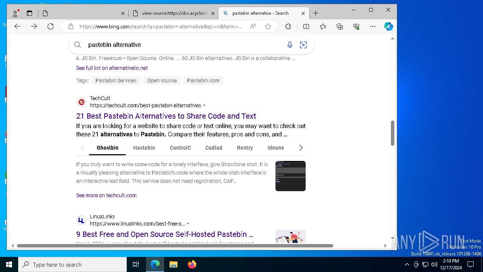Open the Copilot sidebar icon

pos(389,26)
